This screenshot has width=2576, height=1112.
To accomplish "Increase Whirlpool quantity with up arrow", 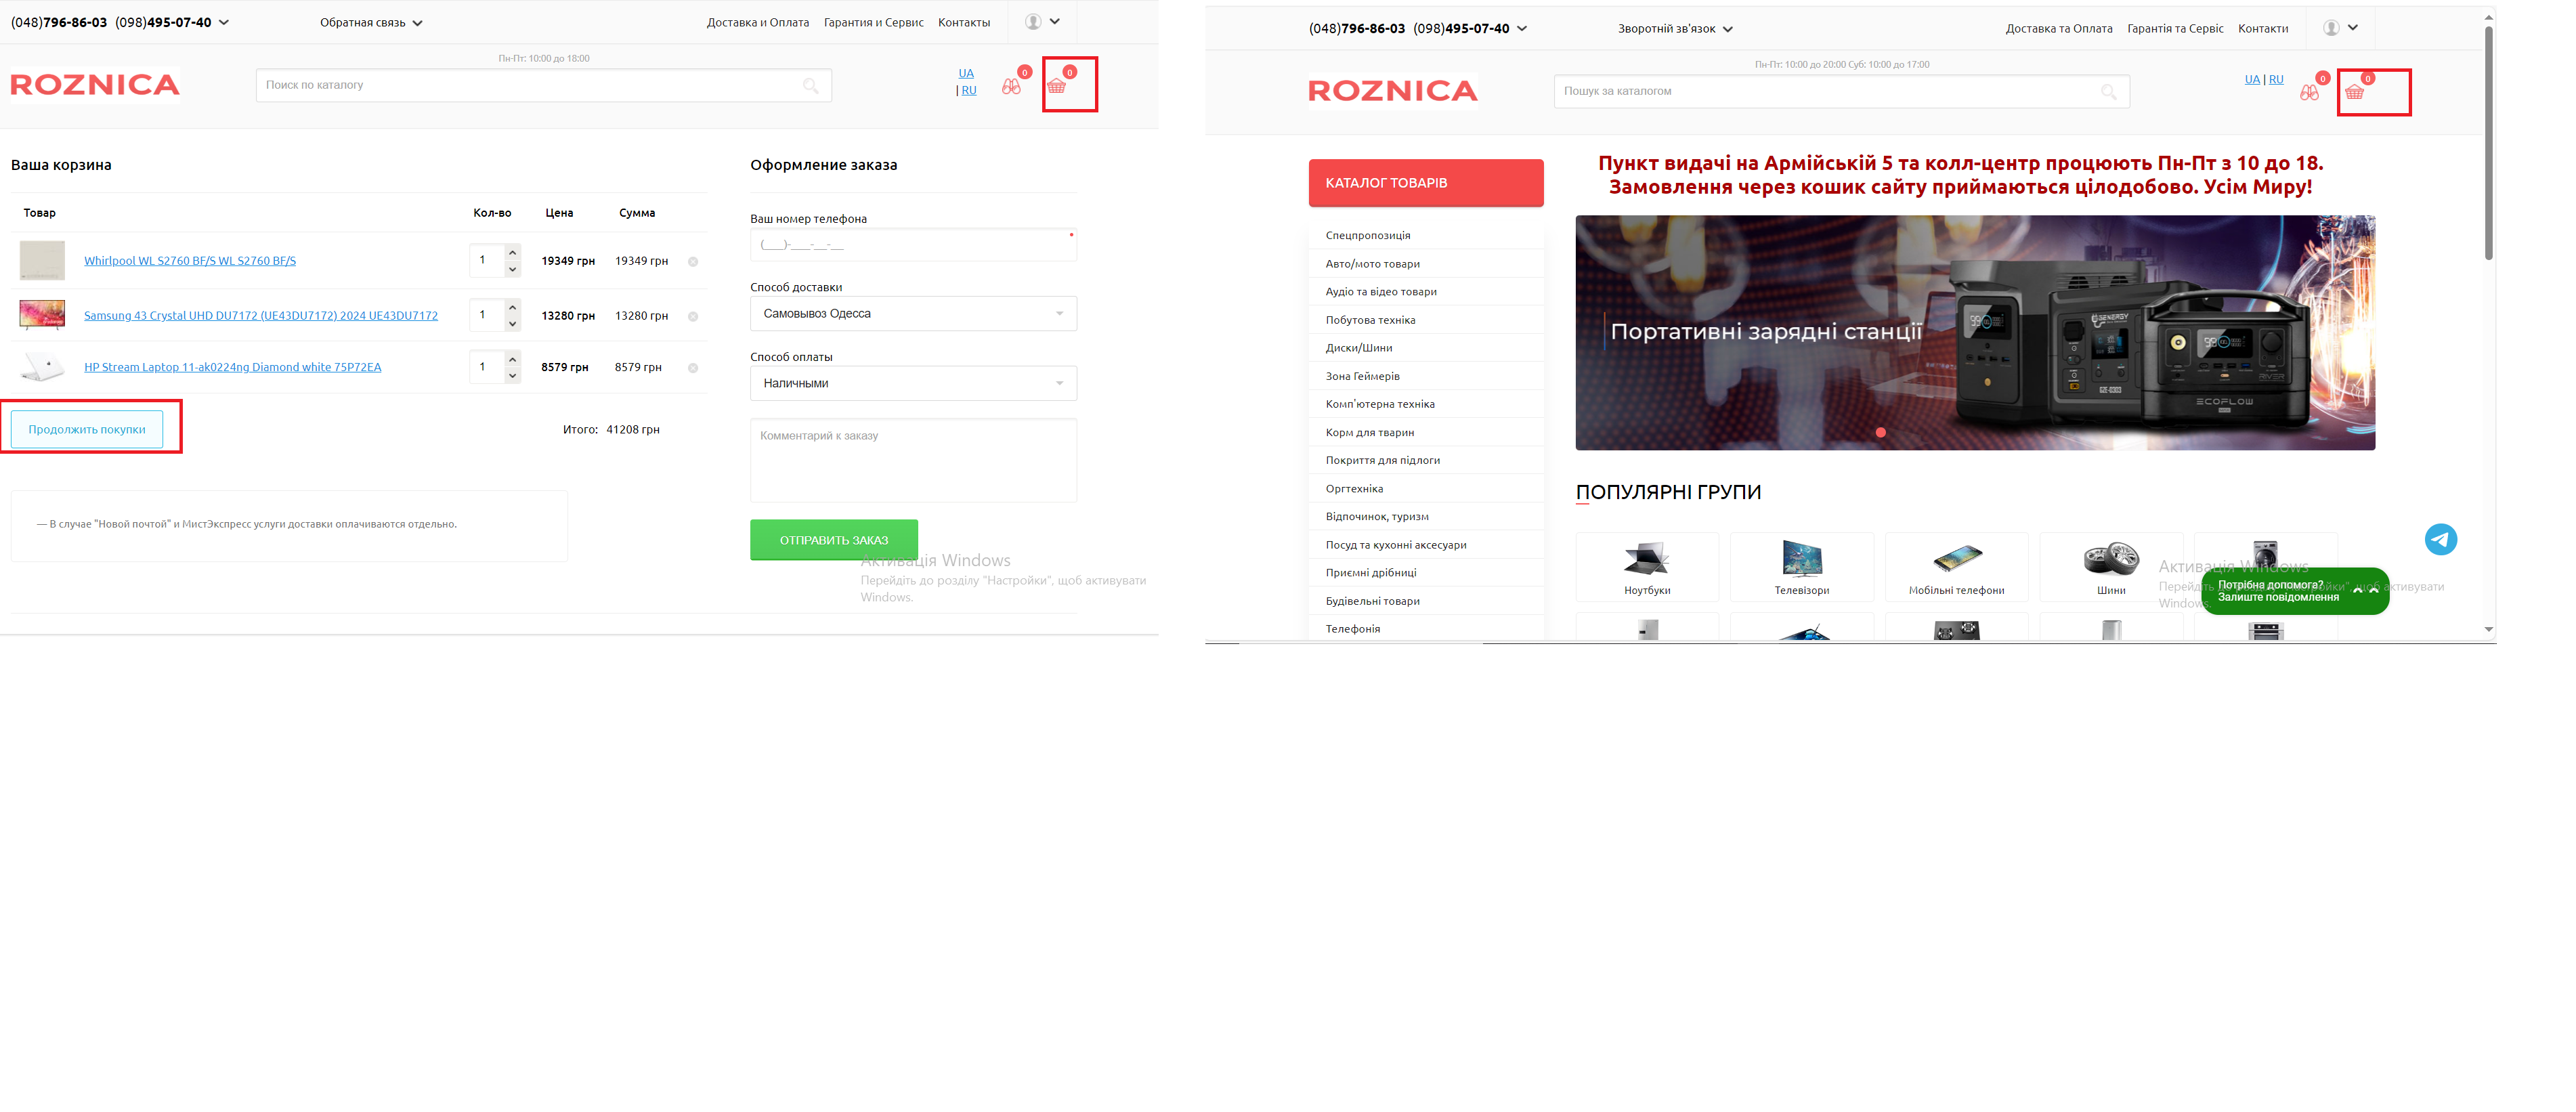I will (x=512, y=252).
